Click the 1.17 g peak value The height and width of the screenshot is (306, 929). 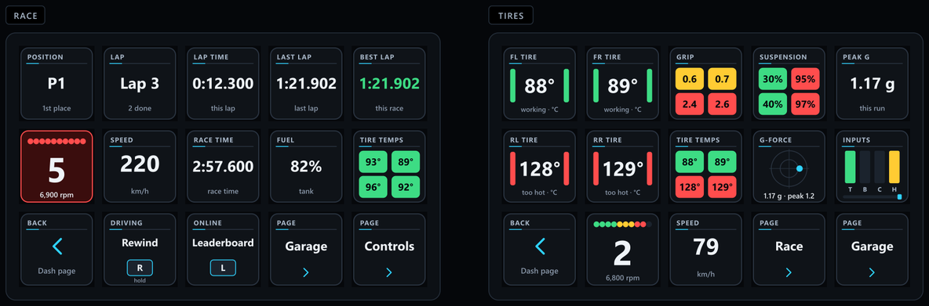[872, 84]
